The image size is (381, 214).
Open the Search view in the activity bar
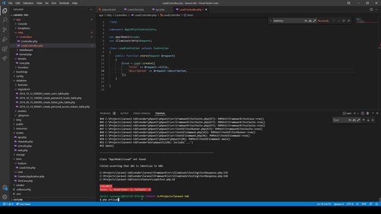coord(5,20)
